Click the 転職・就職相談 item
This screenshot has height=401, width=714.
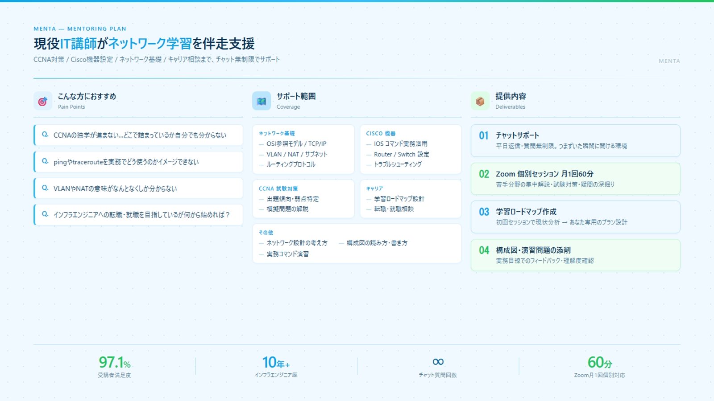pyautogui.click(x=394, y=209)
